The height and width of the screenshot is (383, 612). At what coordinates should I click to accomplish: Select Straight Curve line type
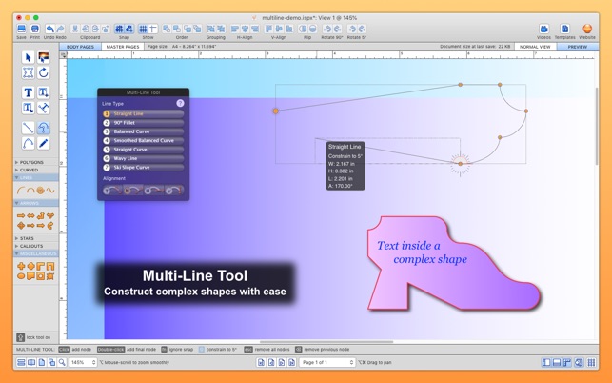tap(143, 150)
